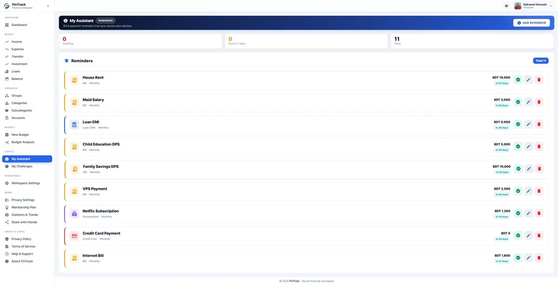Mark Loan EMI reminder as done

(x=518, y=124)
